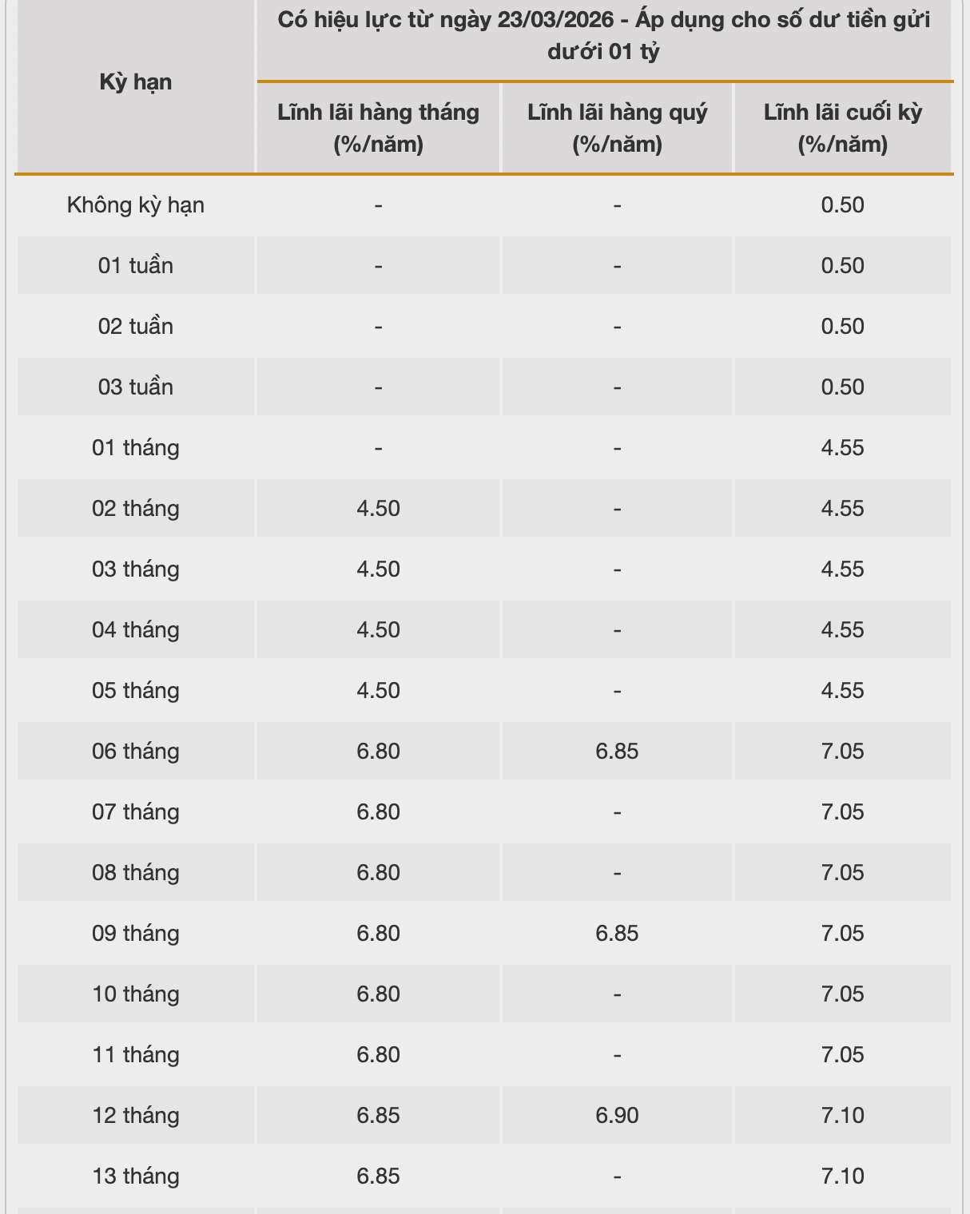Click the end-of-term rate for 01 tháng
The height and width of the screenshot is (1214, 970).
843,448
